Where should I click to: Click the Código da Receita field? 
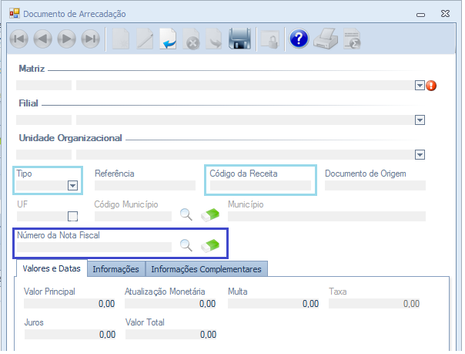click(x=260, y=186)
